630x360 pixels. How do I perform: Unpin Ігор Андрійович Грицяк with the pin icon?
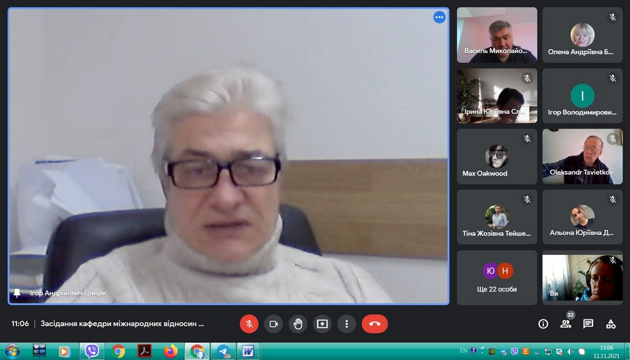[17, 293]
